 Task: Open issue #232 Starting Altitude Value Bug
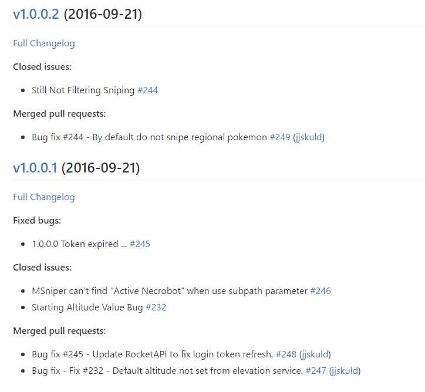[156, 307]
